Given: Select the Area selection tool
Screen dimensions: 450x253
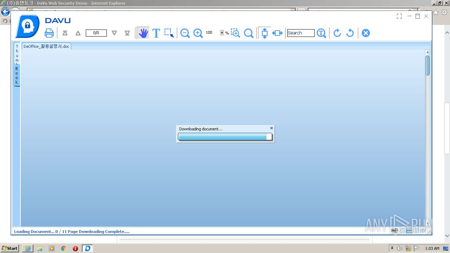Looking at the screenshot, I should [169, 33].
